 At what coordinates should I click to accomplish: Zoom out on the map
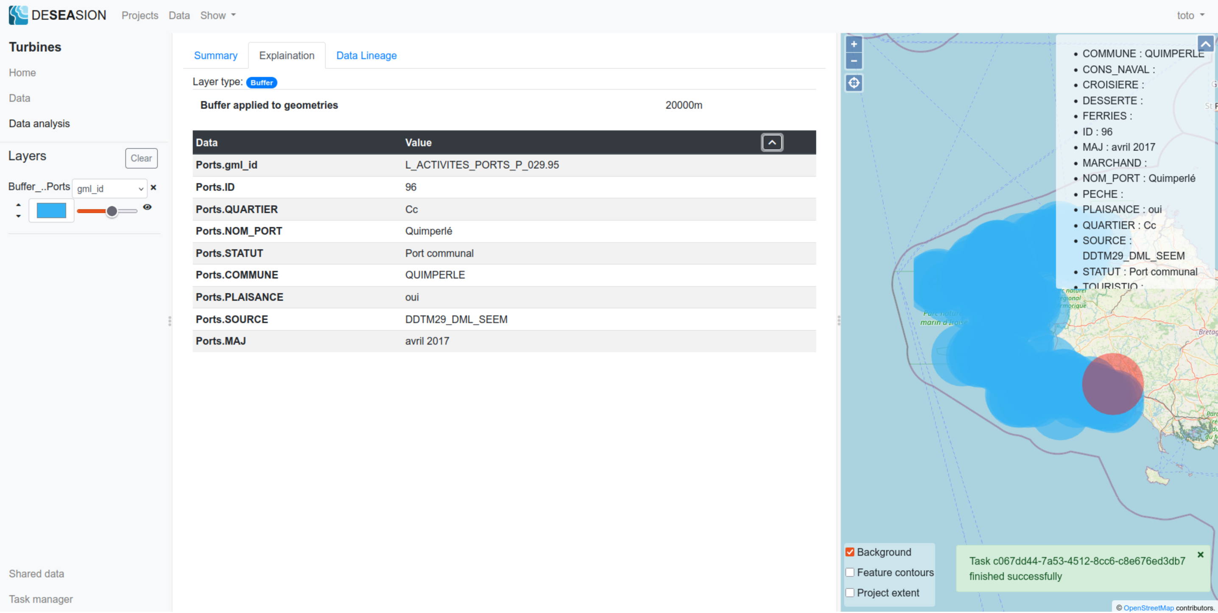[x=853, y=61]
